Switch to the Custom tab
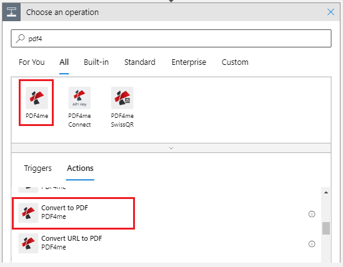343x267 pixels. click(235, 62)
